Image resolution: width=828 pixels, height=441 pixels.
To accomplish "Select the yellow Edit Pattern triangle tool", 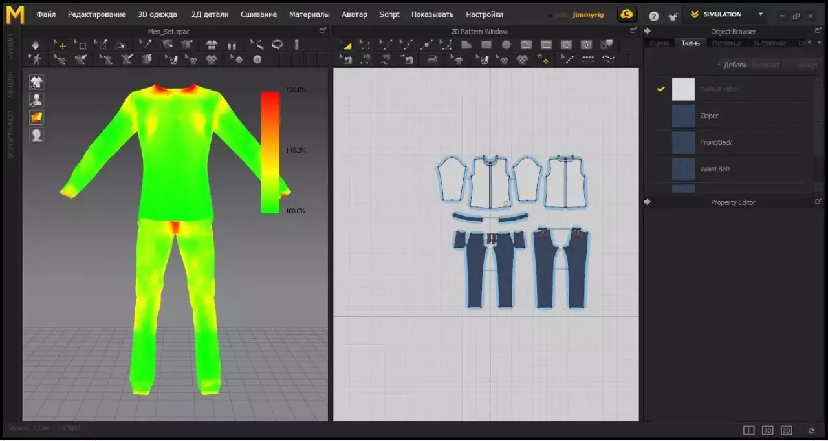I will point(347,45).
